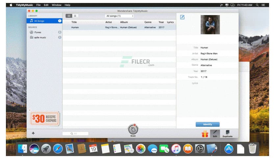275x159 pixels.
Task: Open the gift box offer icon
Action: tap(205, 134)
